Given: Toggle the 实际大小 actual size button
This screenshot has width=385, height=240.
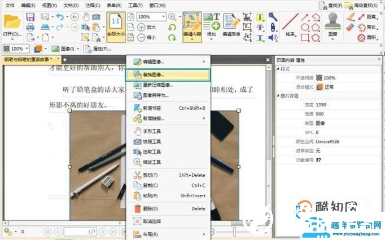Looking at the screenshot, I should point(116,27).
